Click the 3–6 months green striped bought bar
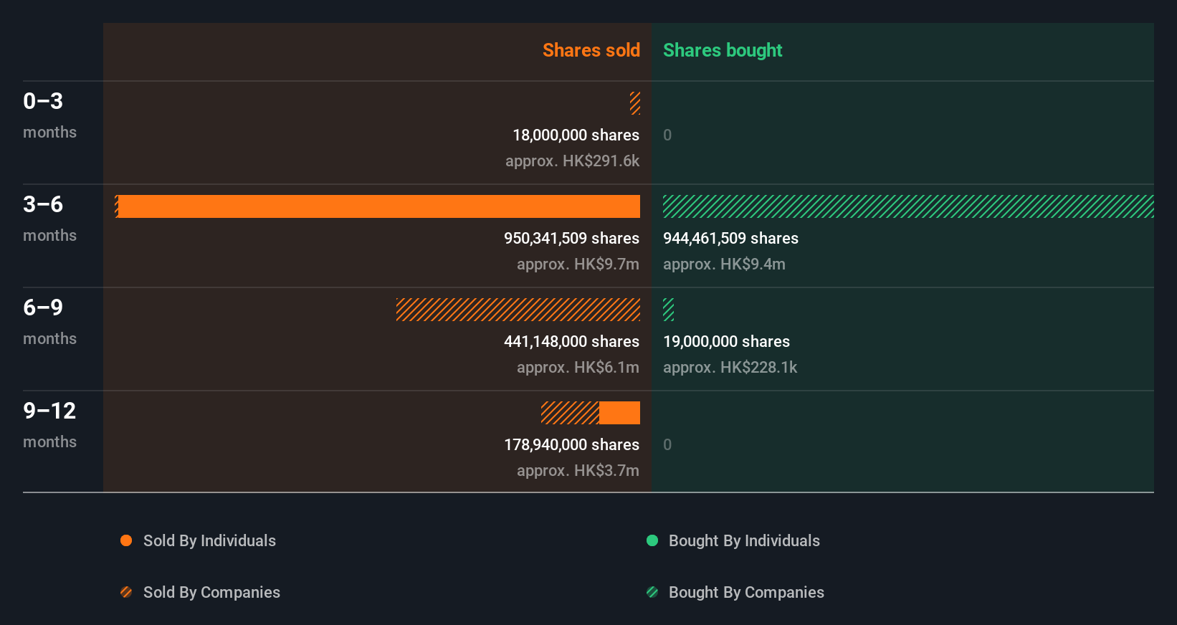Viewport: 1177px width, 625px height. coord(908,206)
